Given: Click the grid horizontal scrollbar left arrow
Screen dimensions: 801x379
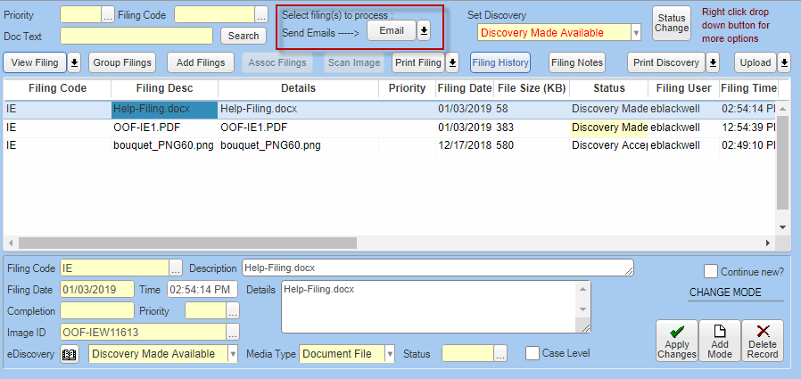Looking at the screenshot, I should [9, 243].
